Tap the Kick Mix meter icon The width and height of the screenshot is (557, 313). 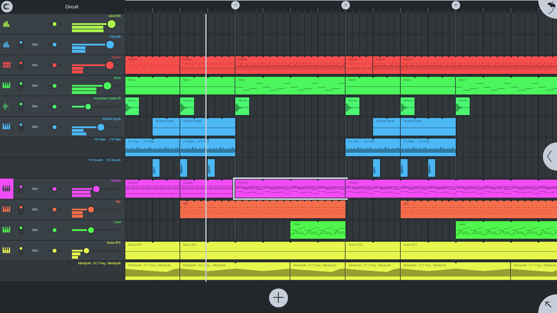(6, 45)
